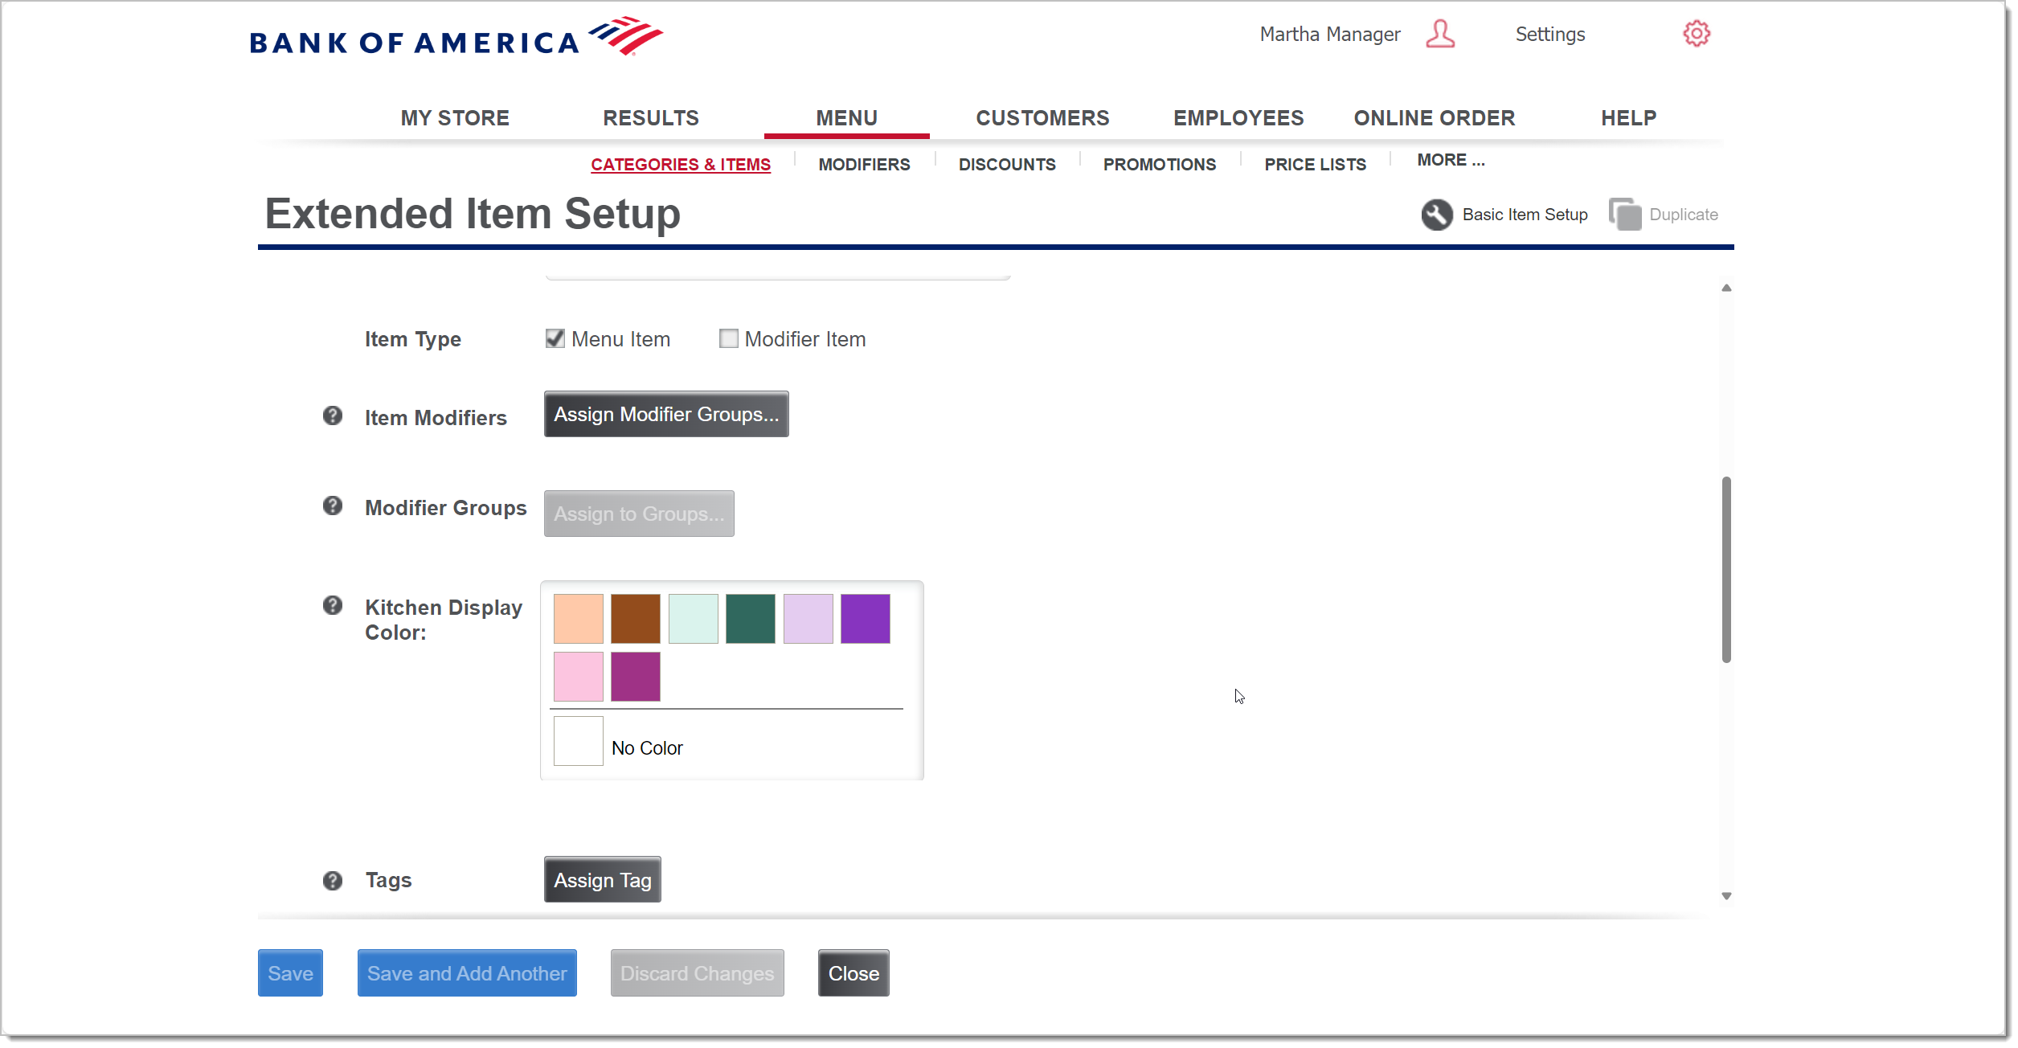Click the vertical scrollbar thumb
This screenshot has width=2018, height=1048.
[1726, 570]
